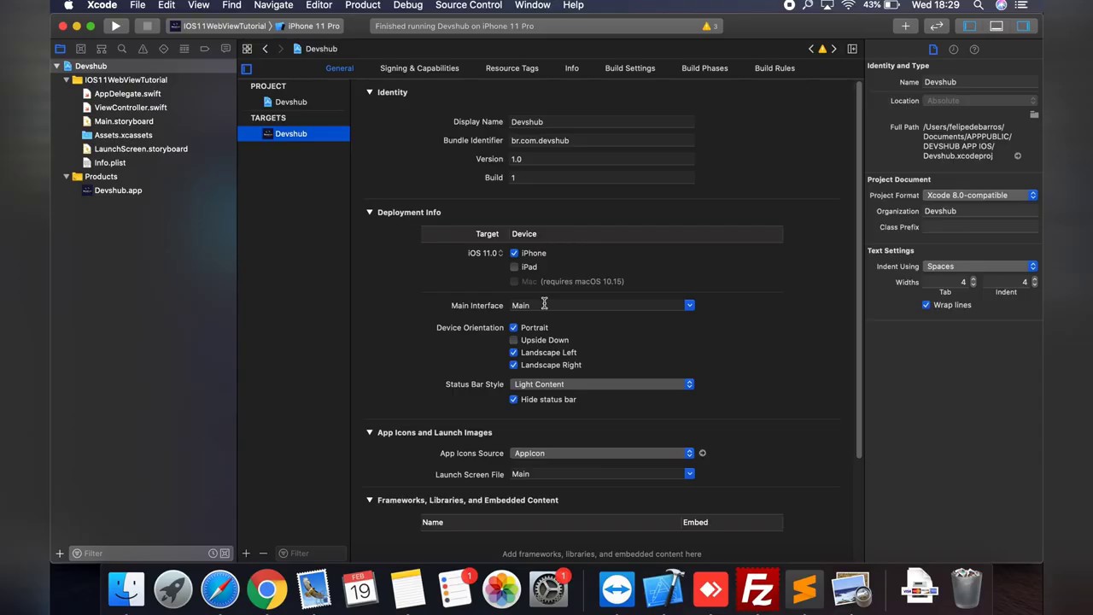1093x615 pixels.
Task: Open the Status Bar Style dropdown
Action: pos(602,384)
